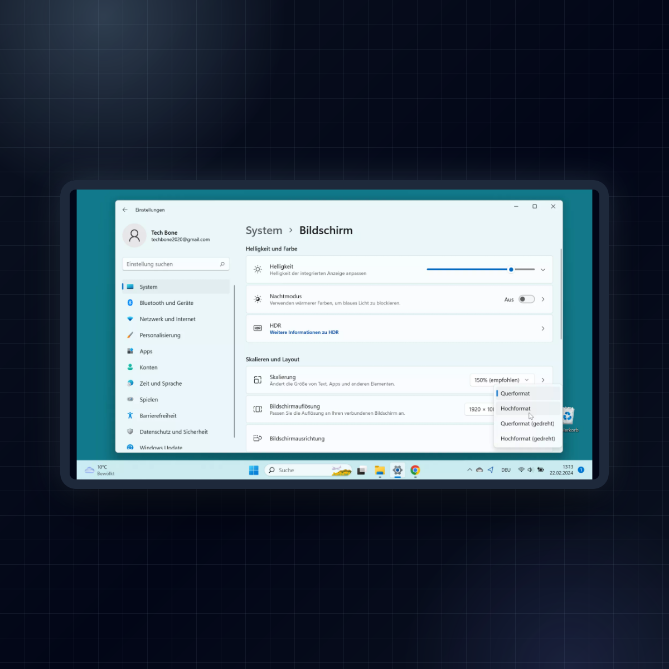Select Querformat (gedreht) option
This screenshot has width=669, height=669.
point(528,424)
